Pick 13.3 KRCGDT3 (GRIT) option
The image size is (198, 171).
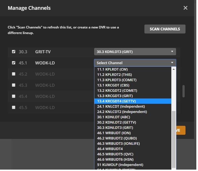(x=133, y=96)
